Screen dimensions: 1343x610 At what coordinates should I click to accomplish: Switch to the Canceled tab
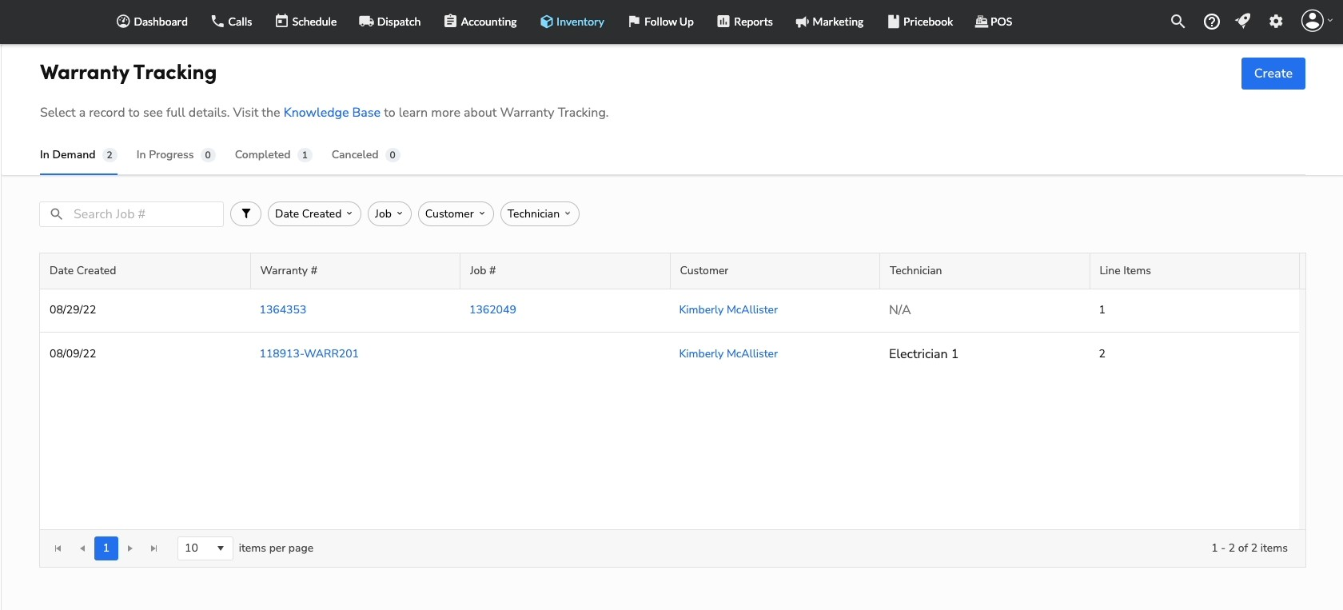[365, 155]
